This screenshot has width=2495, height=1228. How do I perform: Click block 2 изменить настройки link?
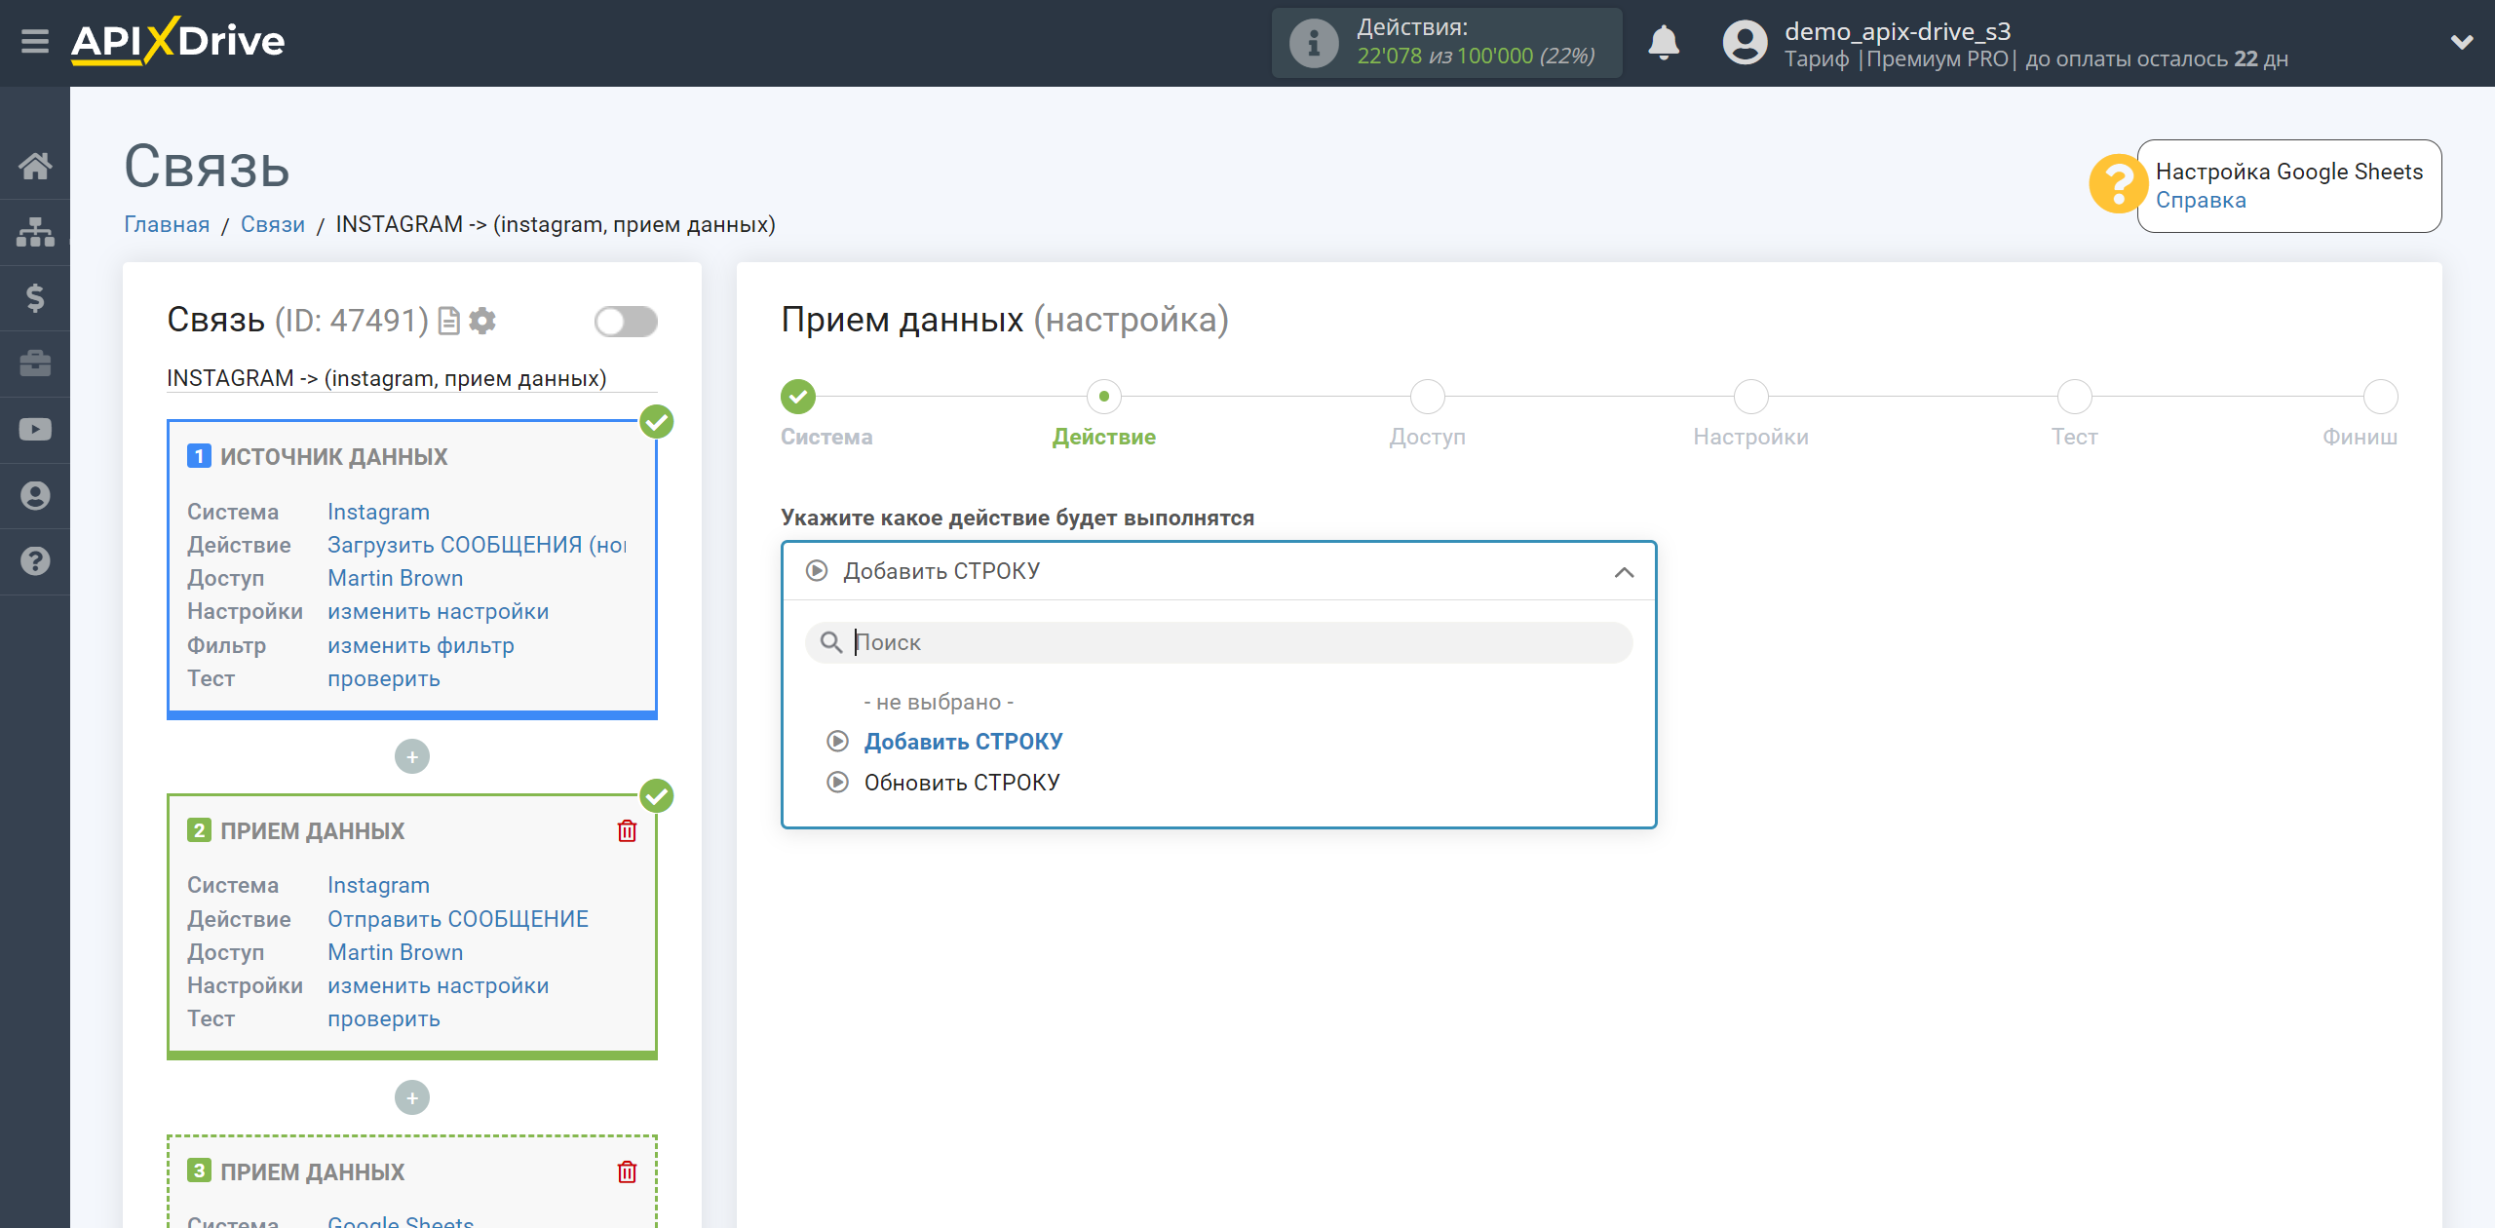coord(438,986)
